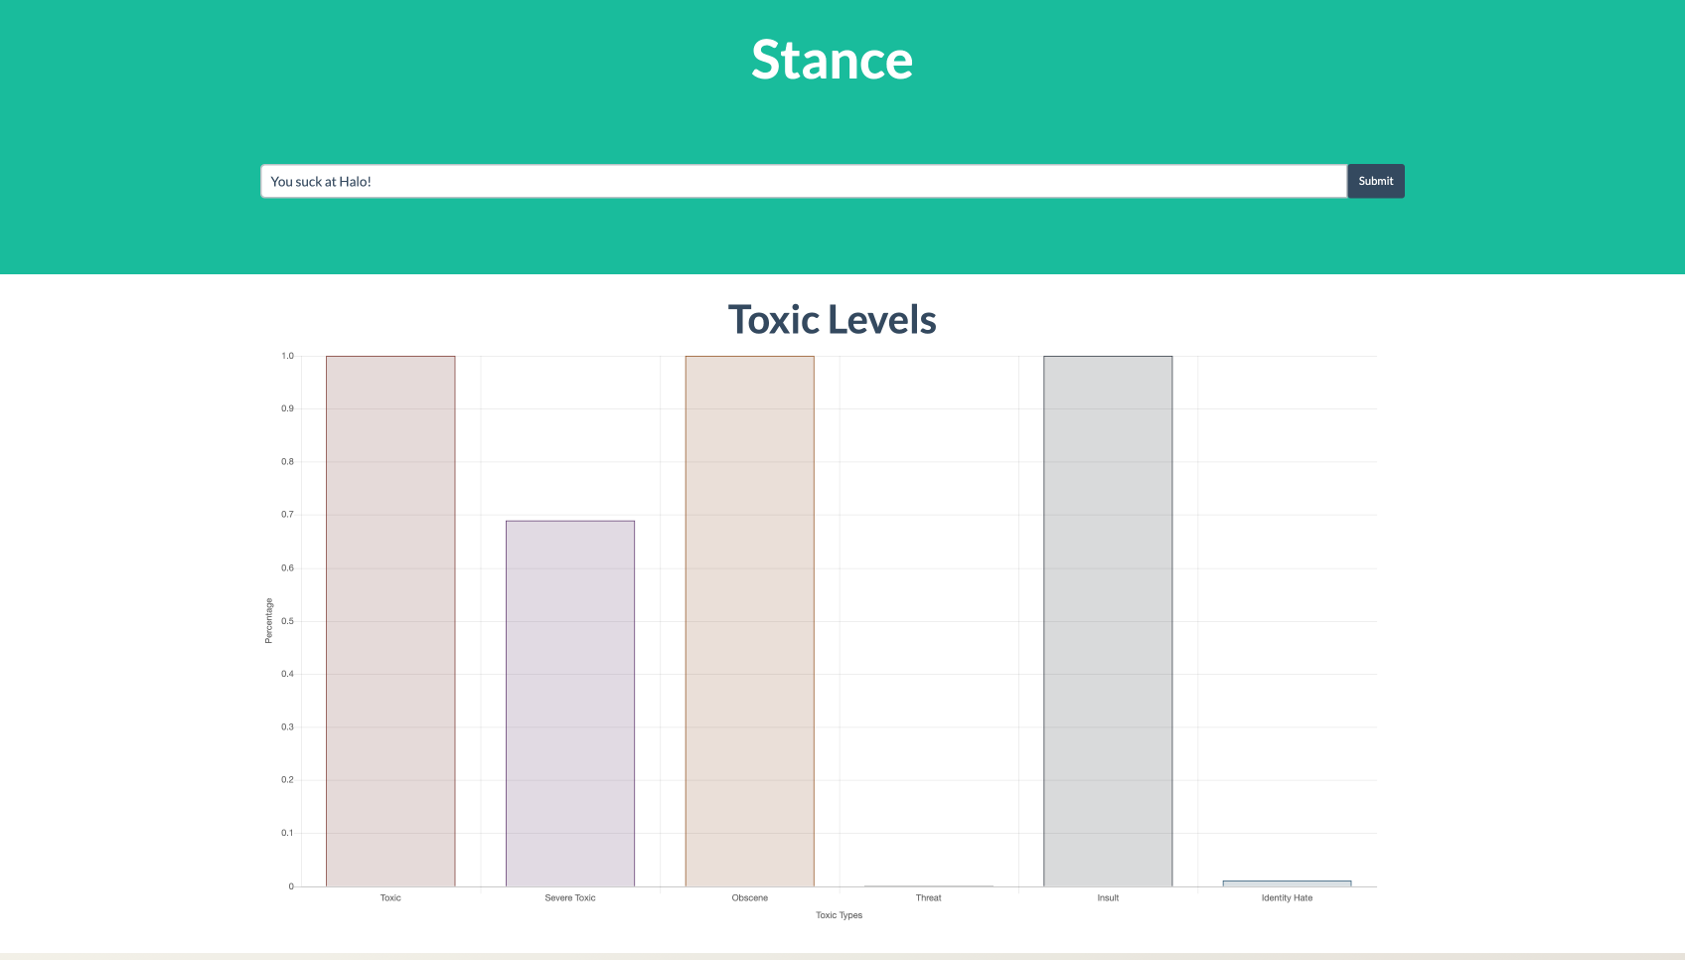Click the 0.7 y-axis tick label
This screenshot has width=1685, height=960.
pos(288,515)
